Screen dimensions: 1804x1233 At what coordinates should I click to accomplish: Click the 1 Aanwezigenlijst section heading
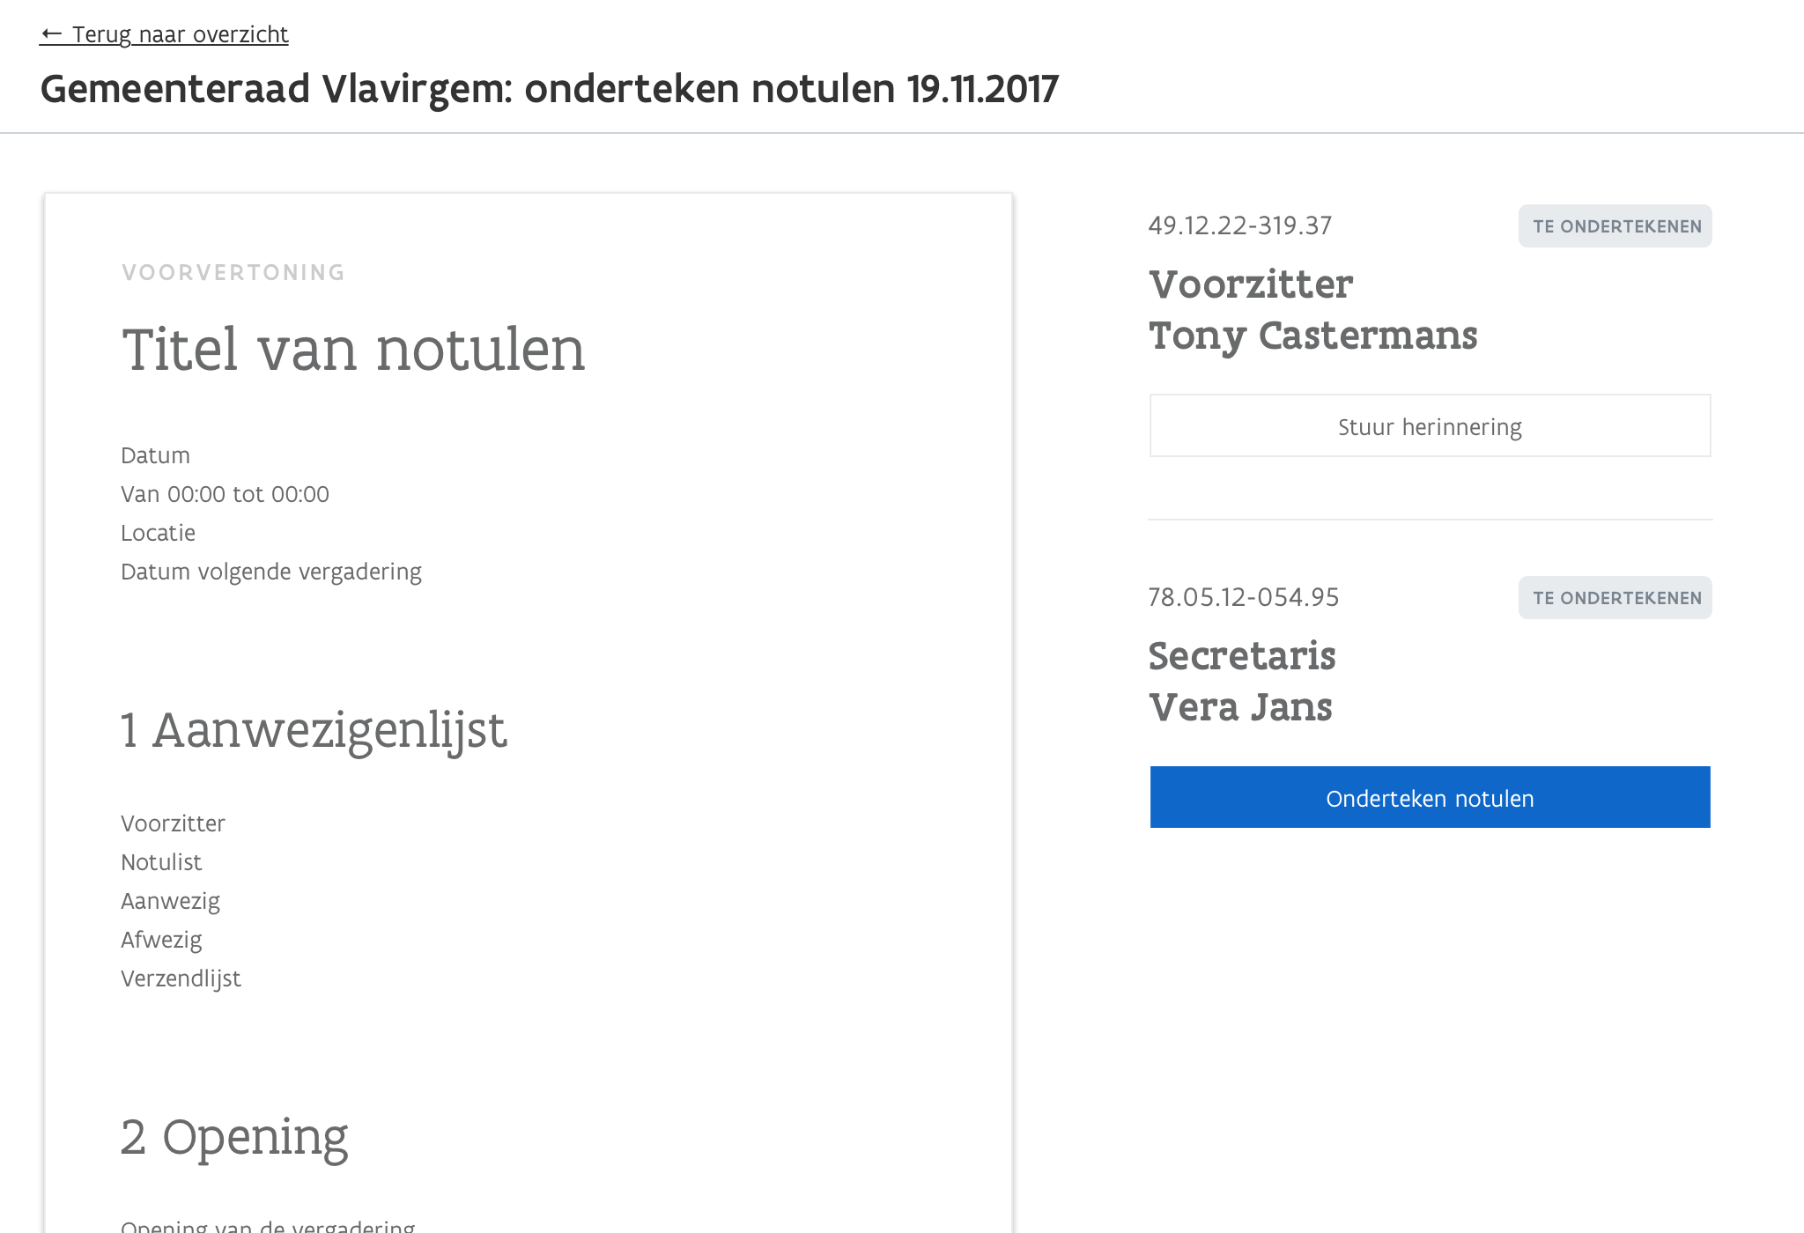point(314,730)
